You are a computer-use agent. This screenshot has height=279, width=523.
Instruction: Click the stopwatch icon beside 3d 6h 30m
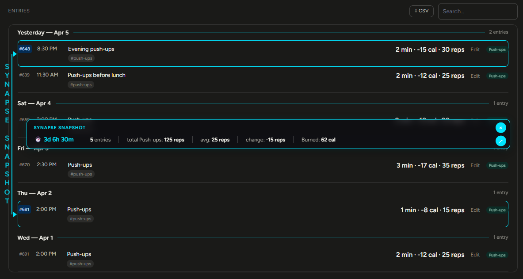38,139
